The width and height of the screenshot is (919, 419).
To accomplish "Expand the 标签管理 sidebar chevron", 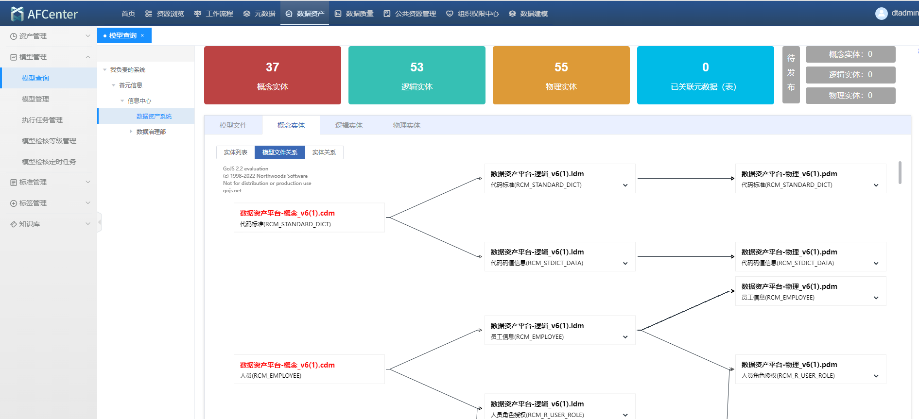I will point(88,203).
